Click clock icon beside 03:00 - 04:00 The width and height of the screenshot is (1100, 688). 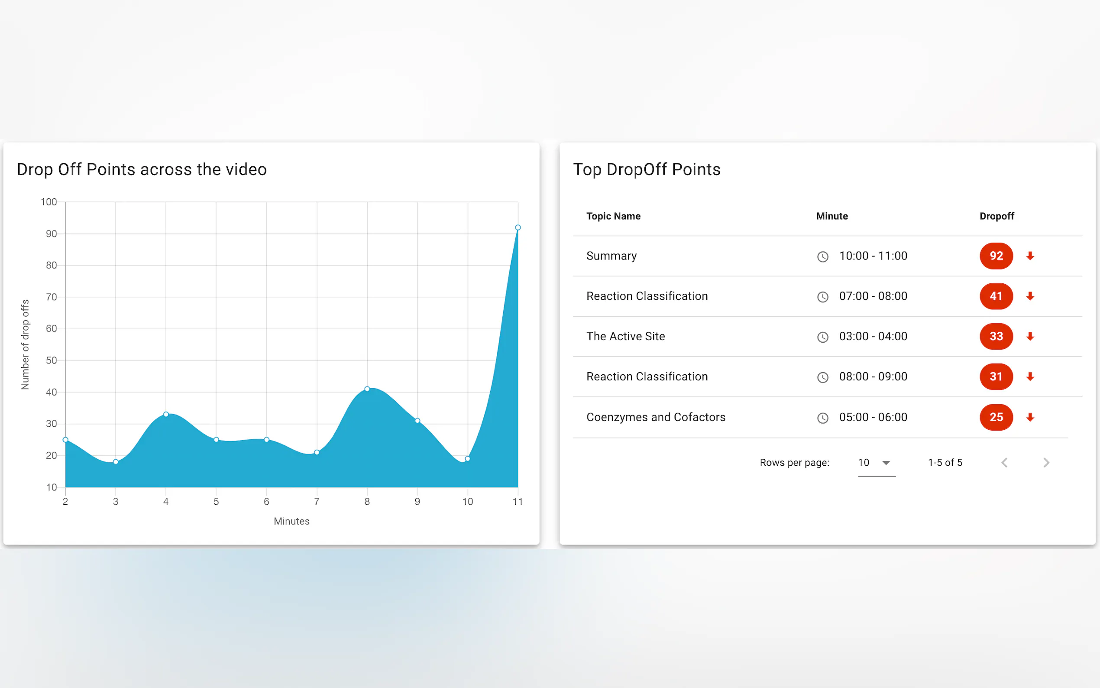click(x=822, y=337)
